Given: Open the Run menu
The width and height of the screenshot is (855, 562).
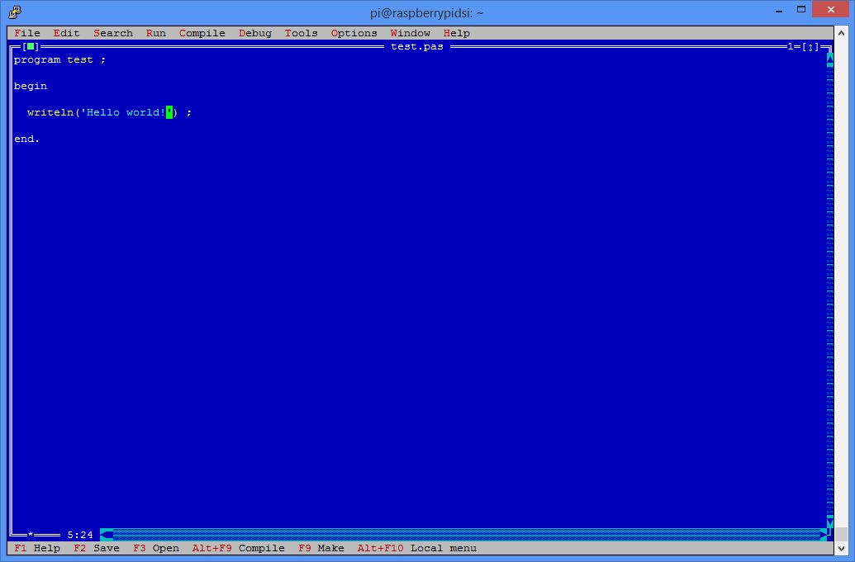Looking at the screenshot, I should pos(155,33).
